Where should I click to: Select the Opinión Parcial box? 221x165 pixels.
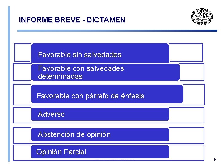(100, 152)
